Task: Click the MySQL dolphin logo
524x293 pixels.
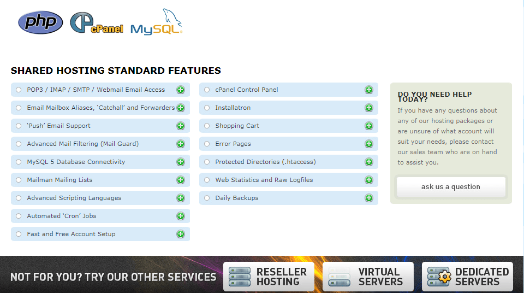Action: [x=157, y=22]
